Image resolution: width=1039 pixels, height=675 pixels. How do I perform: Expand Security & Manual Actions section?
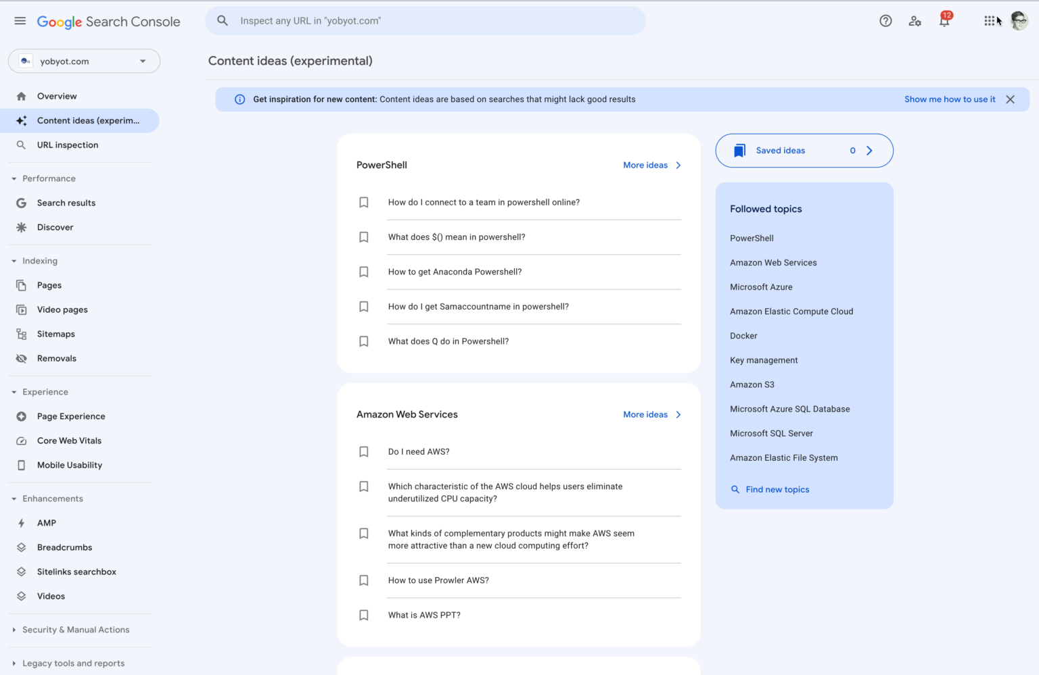pyautogui.click(x=14, y=630)
